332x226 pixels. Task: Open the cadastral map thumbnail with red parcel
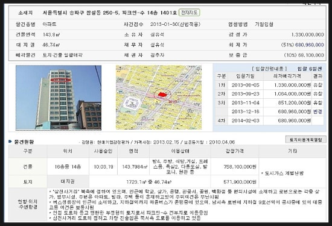159,97
